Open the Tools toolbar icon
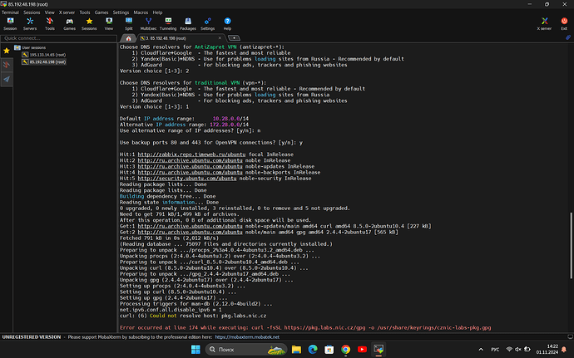Image resolution: width=574 pixels, height=358 pixels. tap(50, 24)
